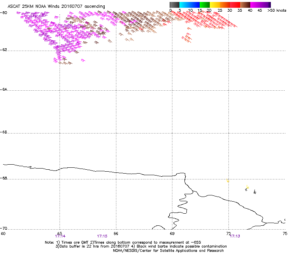Screen dimensions: 288x253
Task: Click the longitude label 69
Action: (x=172, y=234)
